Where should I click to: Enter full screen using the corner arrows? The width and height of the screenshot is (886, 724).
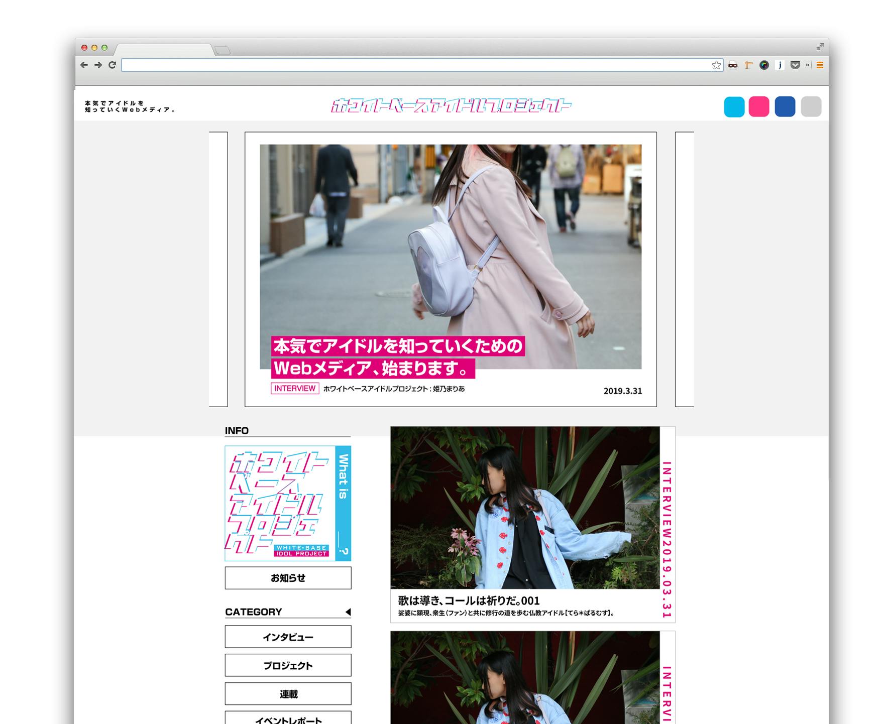[820, 47]
